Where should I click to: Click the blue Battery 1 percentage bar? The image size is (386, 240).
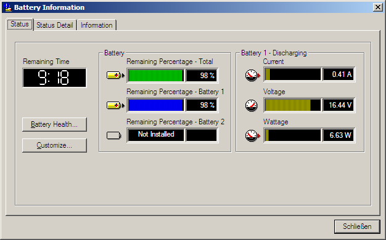tap(156, 105)
